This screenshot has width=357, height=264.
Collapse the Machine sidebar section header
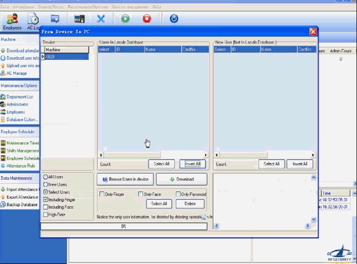point(20,39)
